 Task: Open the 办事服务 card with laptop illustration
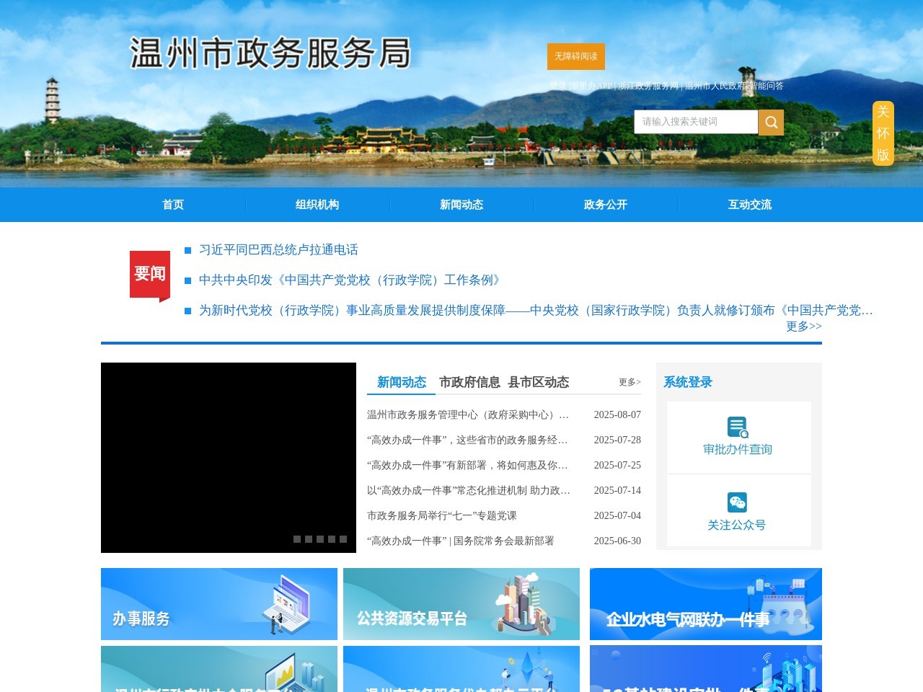point(218,604)
